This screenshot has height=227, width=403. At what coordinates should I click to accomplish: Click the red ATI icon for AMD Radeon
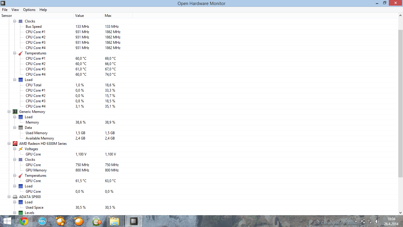(x=15, y=144)
